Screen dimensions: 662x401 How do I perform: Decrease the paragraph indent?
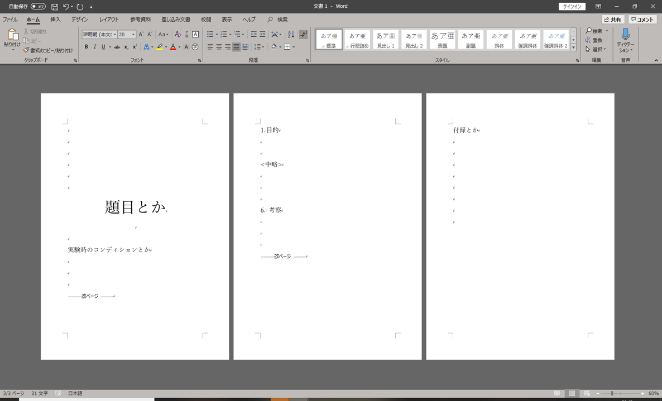(x=253, y=35)
